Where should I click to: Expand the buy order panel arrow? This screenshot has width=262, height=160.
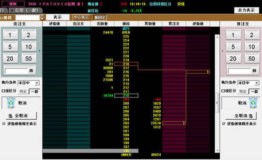[223, 51]
